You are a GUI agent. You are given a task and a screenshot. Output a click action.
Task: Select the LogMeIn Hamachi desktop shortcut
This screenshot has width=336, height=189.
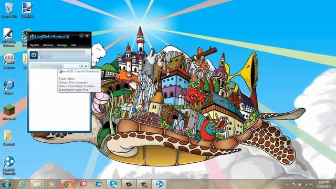pos(9,165)
